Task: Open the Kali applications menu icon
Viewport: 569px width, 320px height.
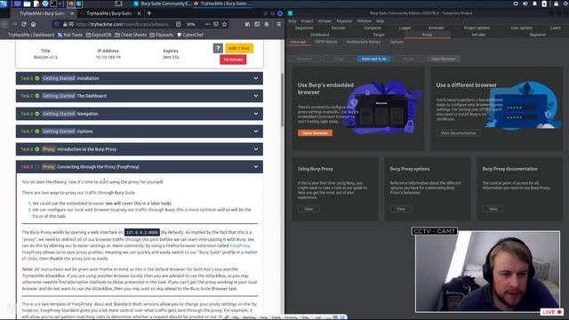Action: [x=4, y=4]
